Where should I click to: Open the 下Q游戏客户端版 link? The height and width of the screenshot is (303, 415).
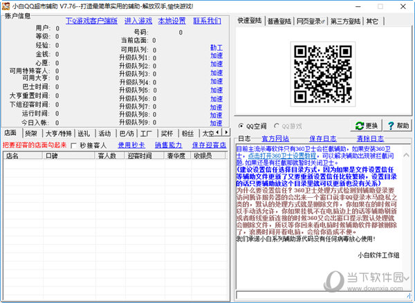click(x=91, y=21)
